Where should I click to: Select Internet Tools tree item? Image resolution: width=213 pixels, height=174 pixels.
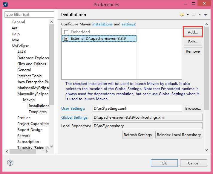tap(29, 76)
